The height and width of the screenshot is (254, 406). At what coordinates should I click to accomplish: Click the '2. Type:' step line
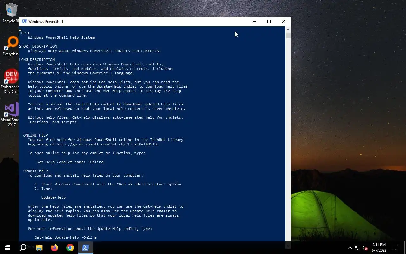coord(43,189)
